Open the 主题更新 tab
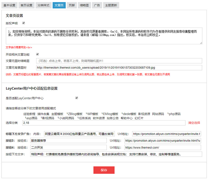 [x=111, y=5]
